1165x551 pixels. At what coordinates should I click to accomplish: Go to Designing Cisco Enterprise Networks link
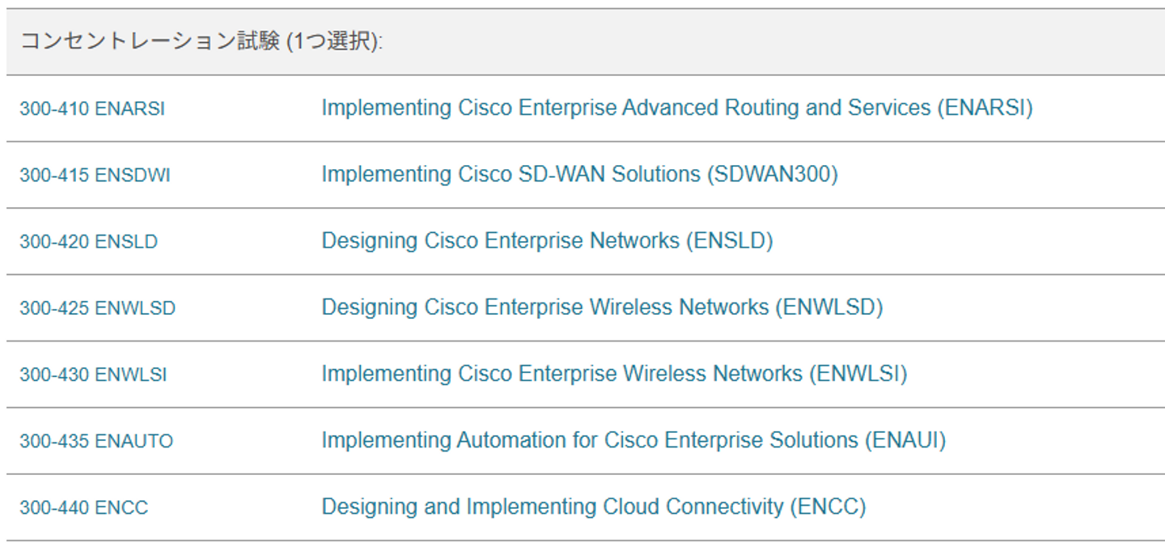[500, 240]
